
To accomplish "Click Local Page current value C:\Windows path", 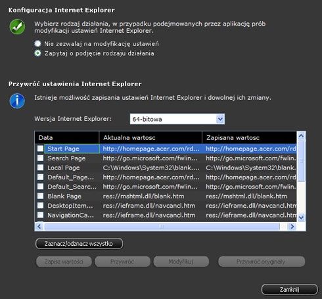I will tap(151, 168).
